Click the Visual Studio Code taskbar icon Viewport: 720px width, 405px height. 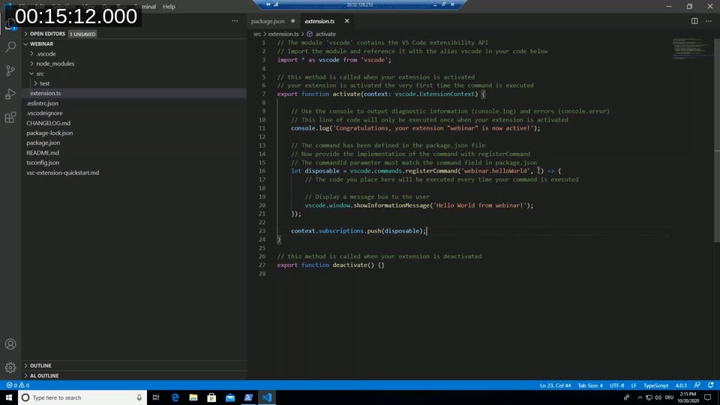point(267,397)
